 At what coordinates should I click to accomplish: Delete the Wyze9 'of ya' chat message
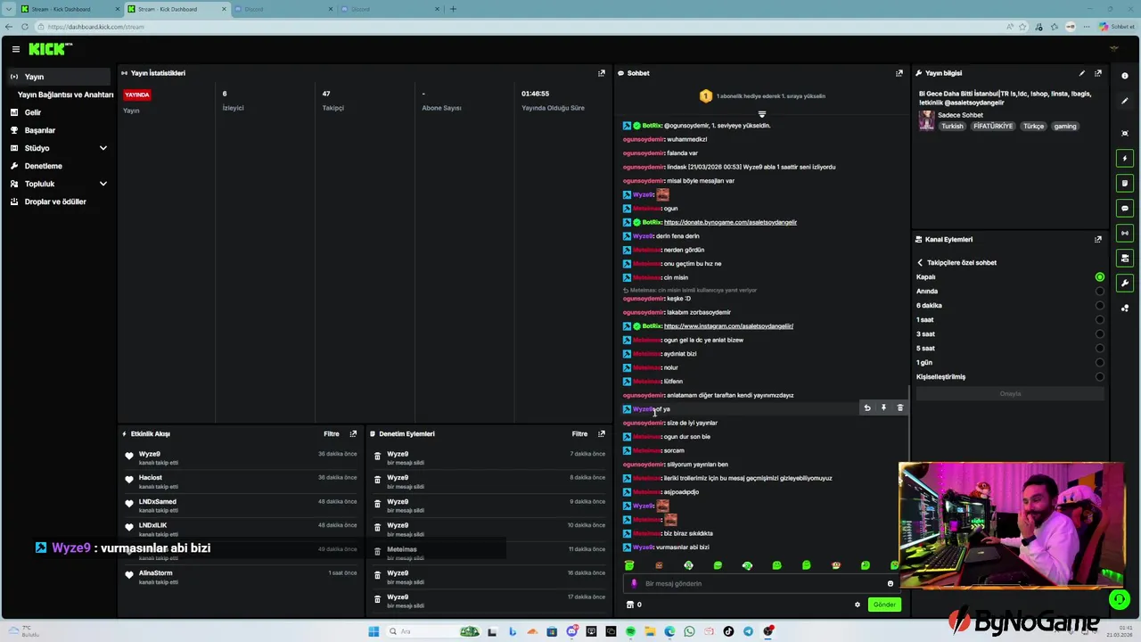(x=899, y=407)
